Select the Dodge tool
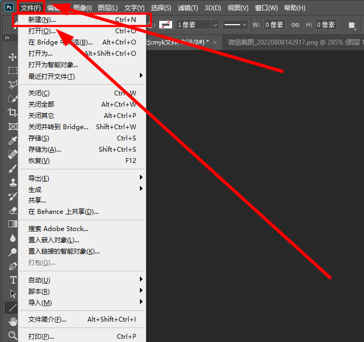Viewport: 364px width, 342px height. tap(12, 252)
